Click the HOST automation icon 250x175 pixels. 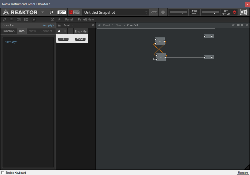[x=76, y=12]
